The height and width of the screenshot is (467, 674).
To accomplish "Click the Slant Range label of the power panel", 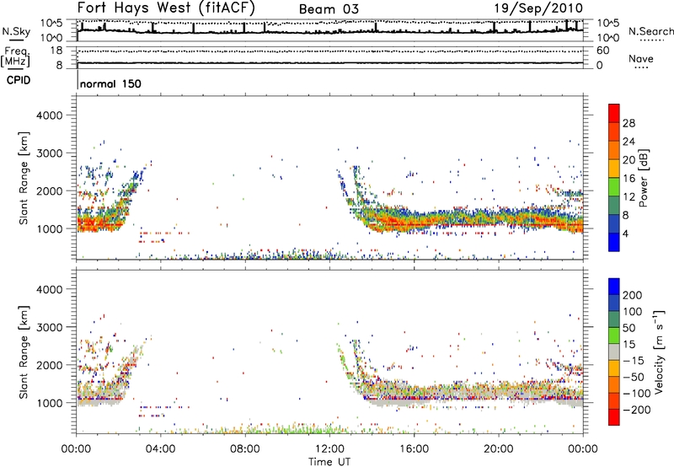I will tap(24, 178).
